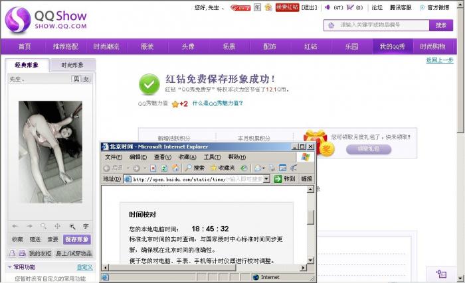Click IE Stop button in 北京时间 window
The image size is (465, 283).
coord(153,168)
